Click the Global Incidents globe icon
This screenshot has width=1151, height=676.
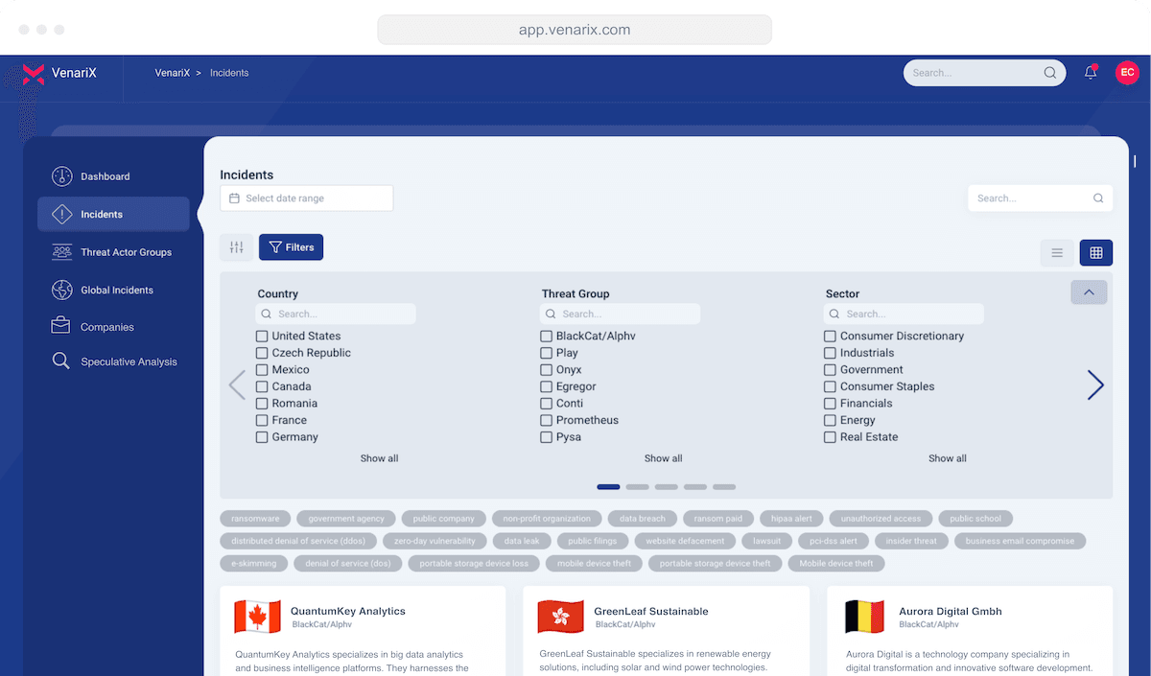point(61,290)
